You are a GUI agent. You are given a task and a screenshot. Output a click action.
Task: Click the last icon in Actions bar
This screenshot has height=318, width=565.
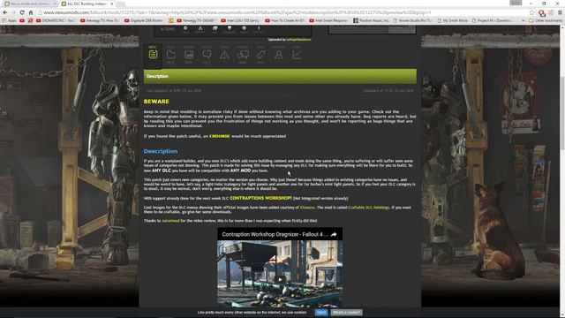click(259, 29)
